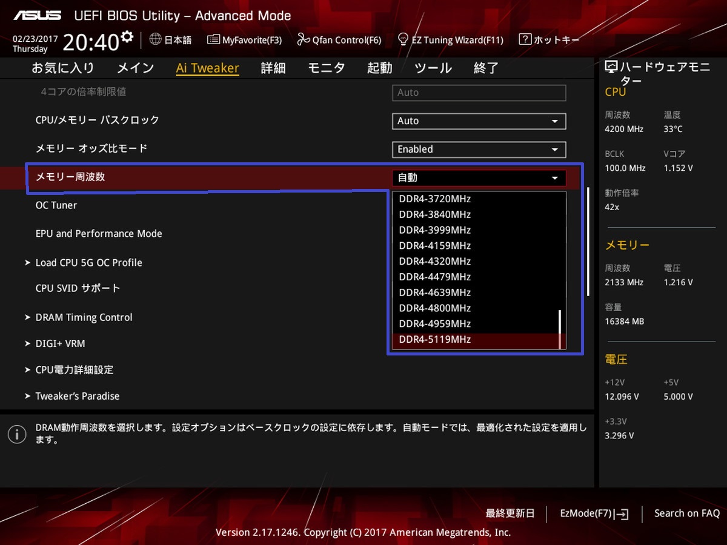Click the main settings page scrollbar
The height and width of the screenshot is (545, 727).
click(588, 241)
